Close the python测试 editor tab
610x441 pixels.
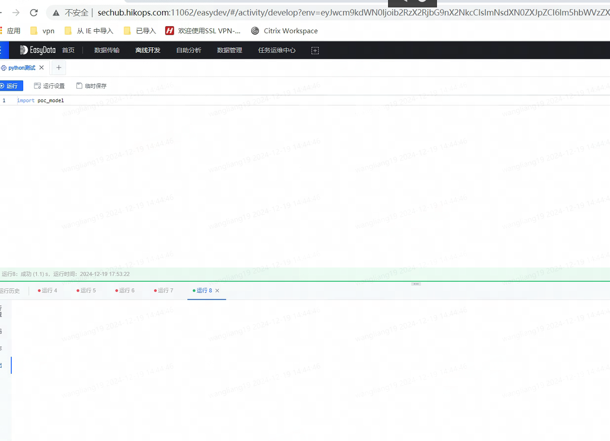42,68
